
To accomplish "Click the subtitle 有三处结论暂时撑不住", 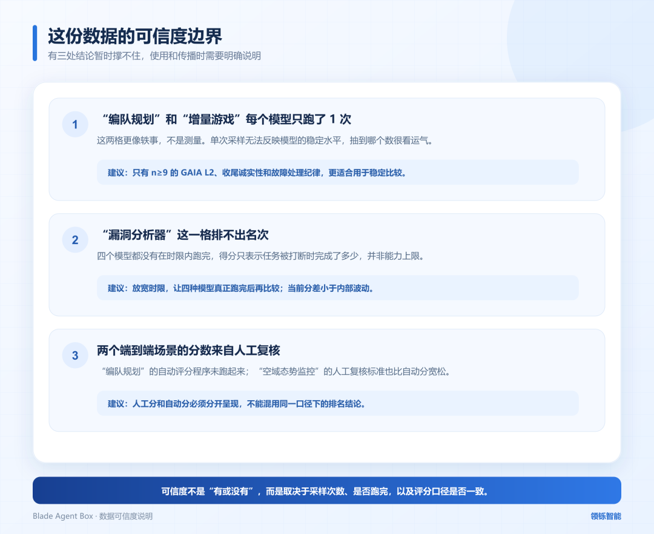I will (x=154, y=56).
